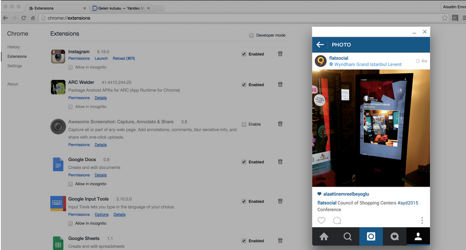Remove Google Input Tools via trash icon
The height and width of the screenshot is (250, 466).
point(280,201)
